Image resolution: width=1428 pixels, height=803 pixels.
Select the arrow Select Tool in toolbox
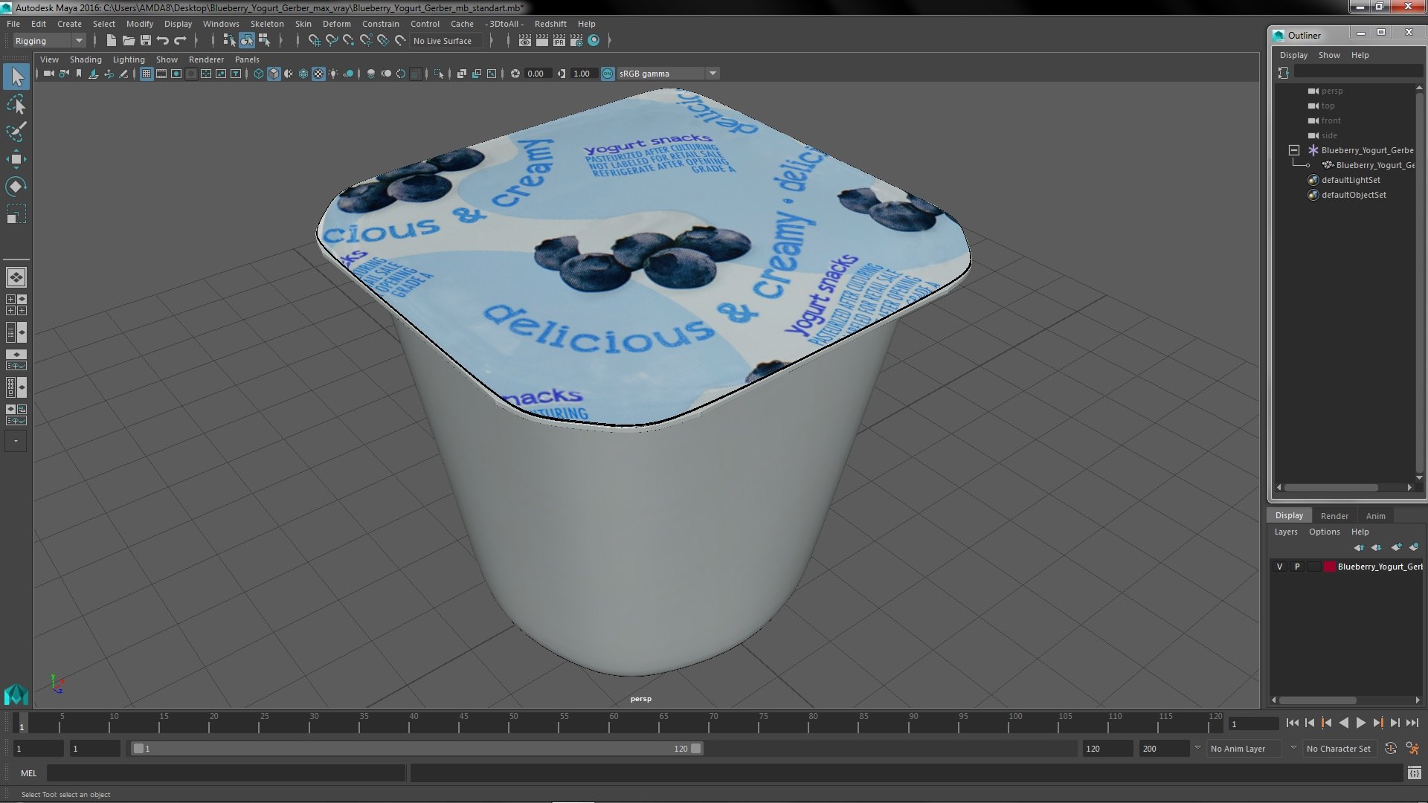(x=16, y=77)
